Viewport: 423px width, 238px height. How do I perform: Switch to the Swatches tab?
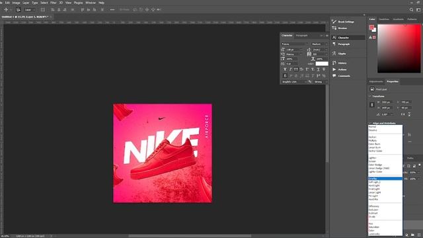pyautogui.click(x=384, y=19)
